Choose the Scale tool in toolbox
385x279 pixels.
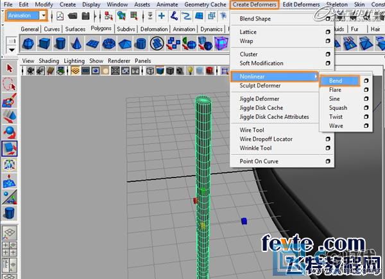(10, 148)
